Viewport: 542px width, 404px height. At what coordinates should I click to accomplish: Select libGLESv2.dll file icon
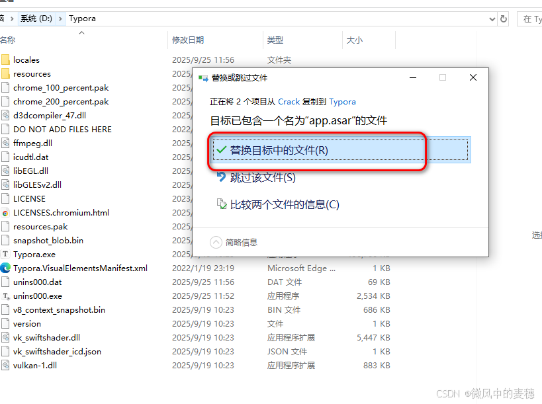coord(5,184)
